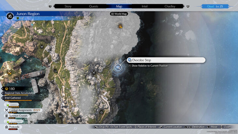
Task: Open the Intel tab
Action: point(144,6)
